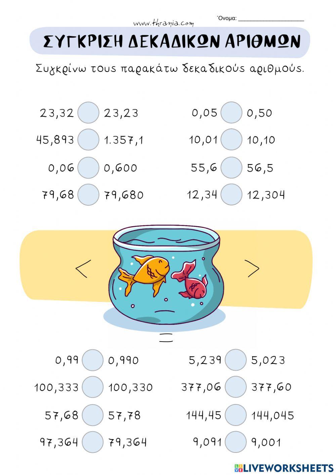Select the circle between 12,34 and 12,304
This screenshot has width=336, height=475.
pyautogui.click(x=232, y=194)
